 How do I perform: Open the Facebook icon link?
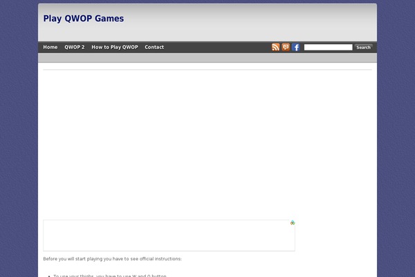(296, 47)
